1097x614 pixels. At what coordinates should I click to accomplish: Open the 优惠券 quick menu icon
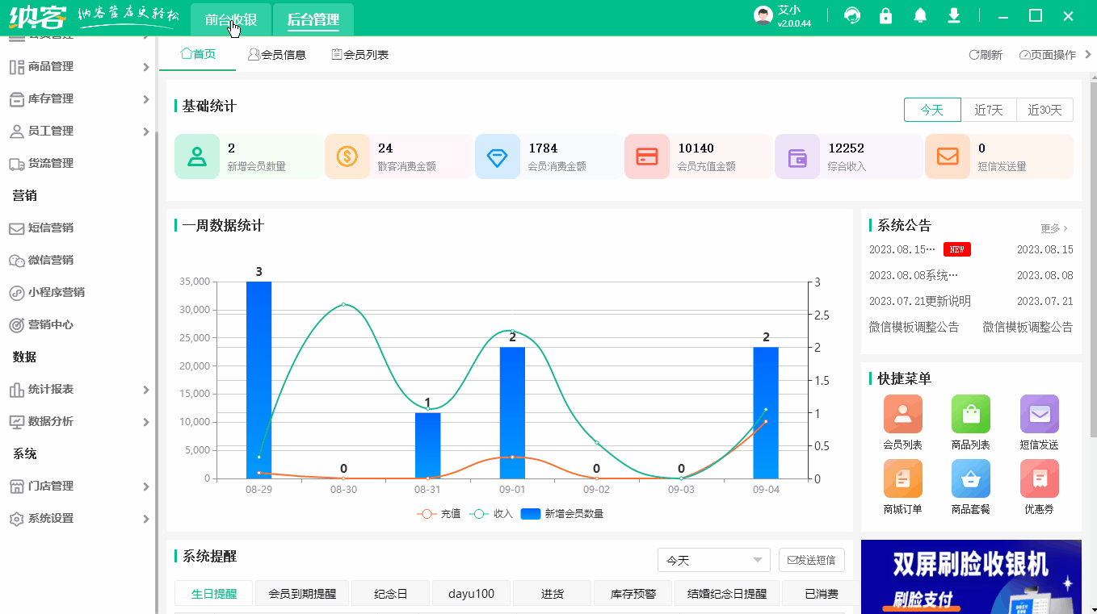pyautogui.click(x=1039, y=478)
